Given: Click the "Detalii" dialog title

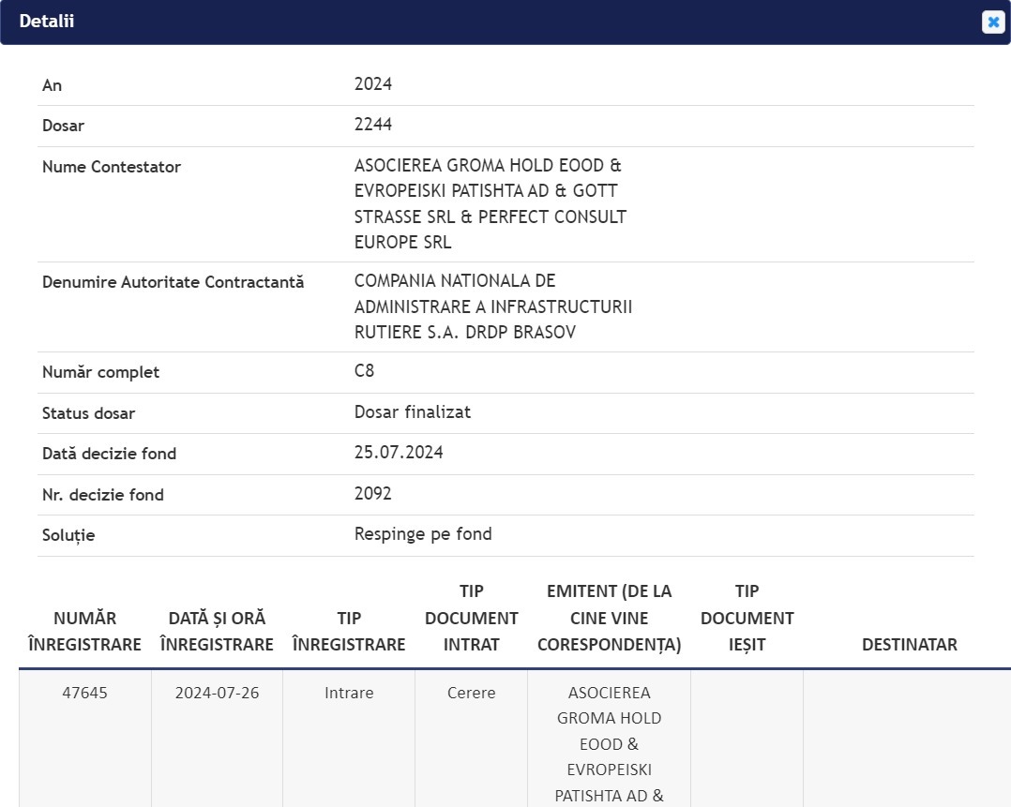Looking at the screenshot, I should coord(47,22).
